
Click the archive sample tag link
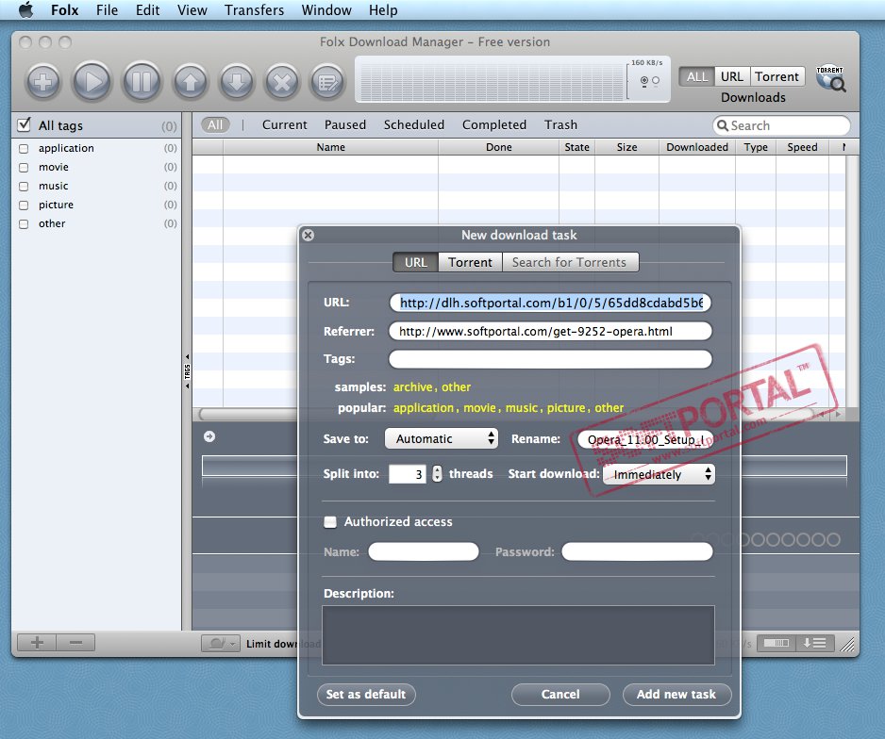click(413, 387)
